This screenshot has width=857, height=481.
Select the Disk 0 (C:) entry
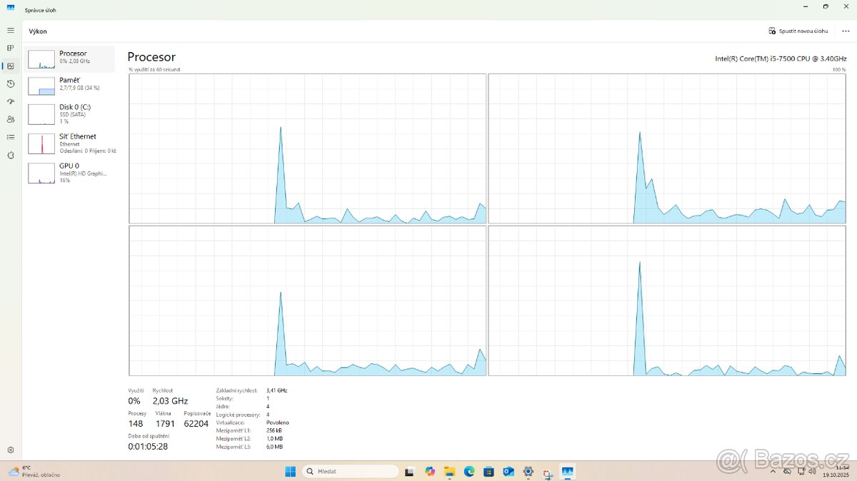coord(69,113)
